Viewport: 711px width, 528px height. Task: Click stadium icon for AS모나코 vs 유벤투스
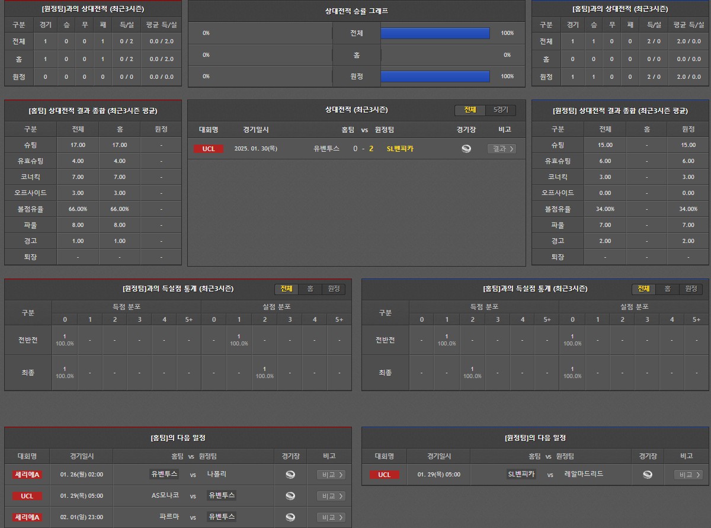[x=290, y=496]
